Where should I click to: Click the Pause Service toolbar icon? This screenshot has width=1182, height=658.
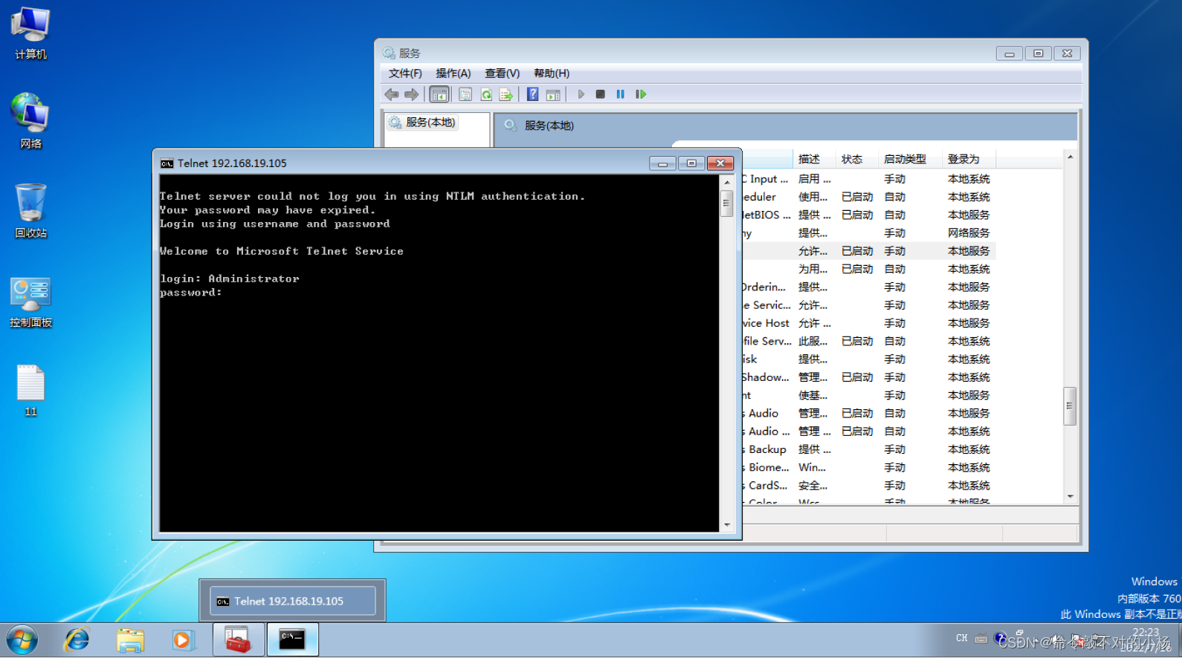(x=620, y=94)
